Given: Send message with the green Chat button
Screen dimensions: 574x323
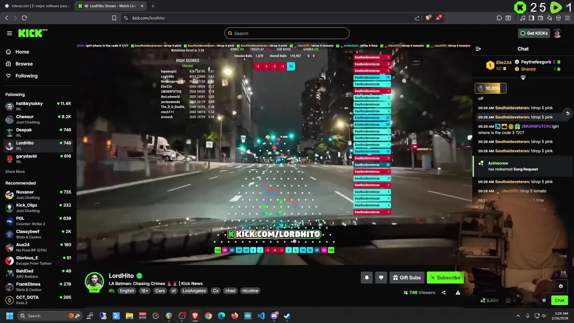Looking at the screenshot, I should click(560, 301).
